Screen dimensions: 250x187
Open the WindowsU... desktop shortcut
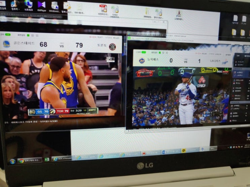(x=55, y=7)
